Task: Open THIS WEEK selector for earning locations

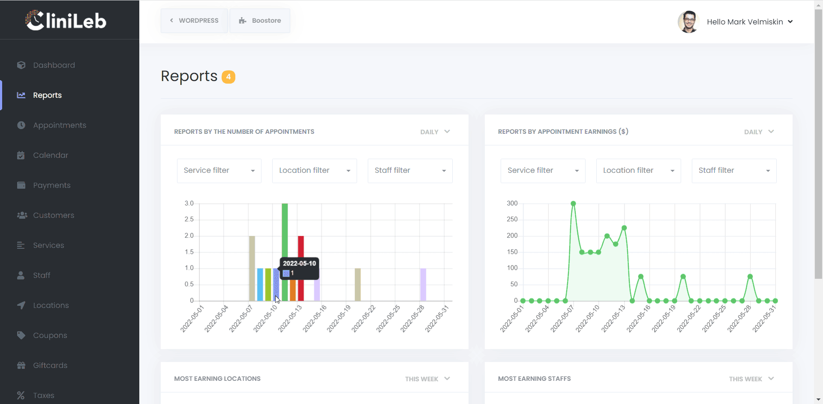Action: 427,379
